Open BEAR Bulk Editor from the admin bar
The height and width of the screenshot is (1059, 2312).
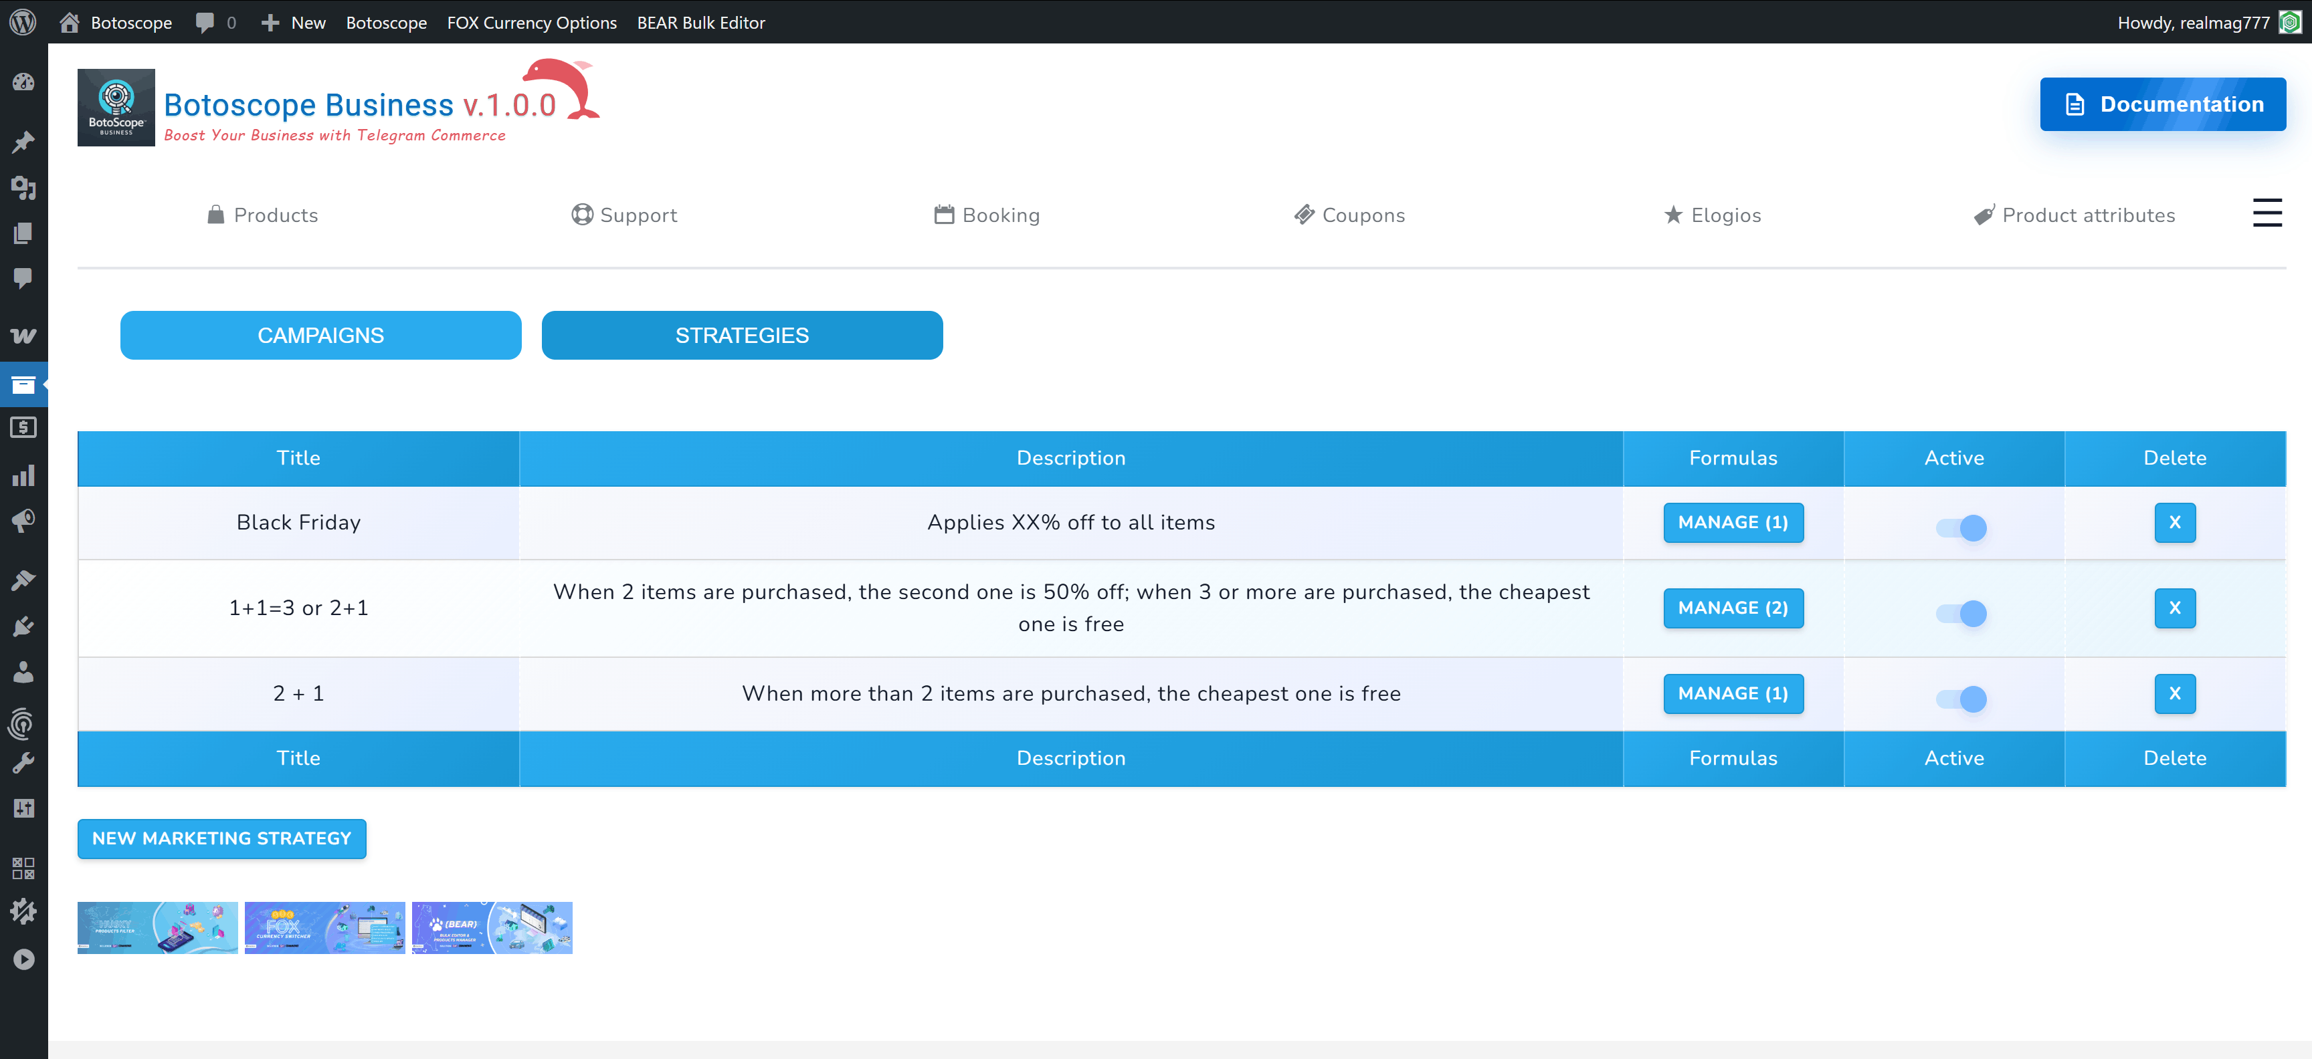[x=701, y=23]
